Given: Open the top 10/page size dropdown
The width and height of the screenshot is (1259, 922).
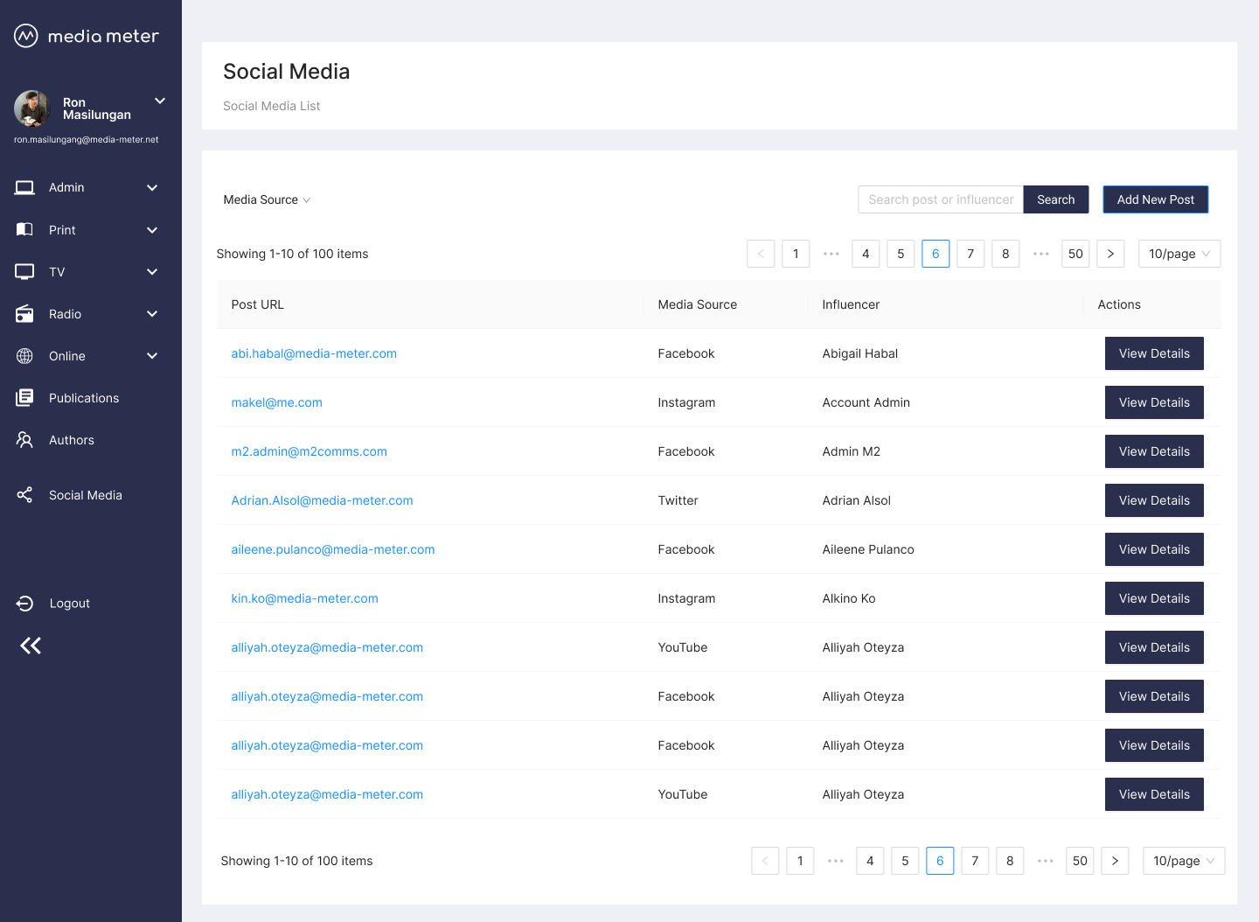Looking at the screenshot, I should (x=1179, y=254).
